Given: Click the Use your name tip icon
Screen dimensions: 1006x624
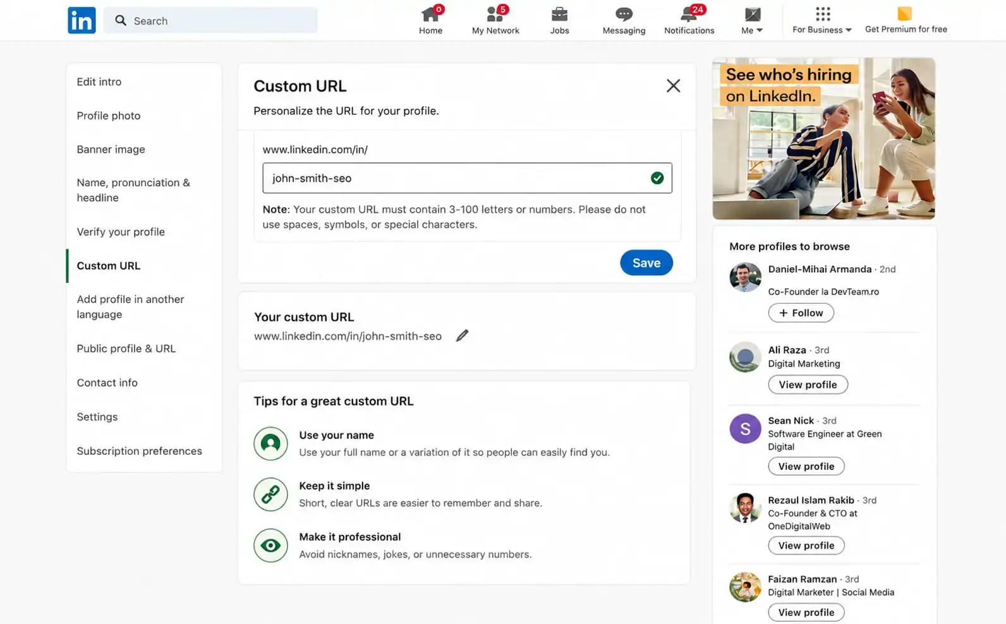Looking at the screenshot, I should (270, 443).
